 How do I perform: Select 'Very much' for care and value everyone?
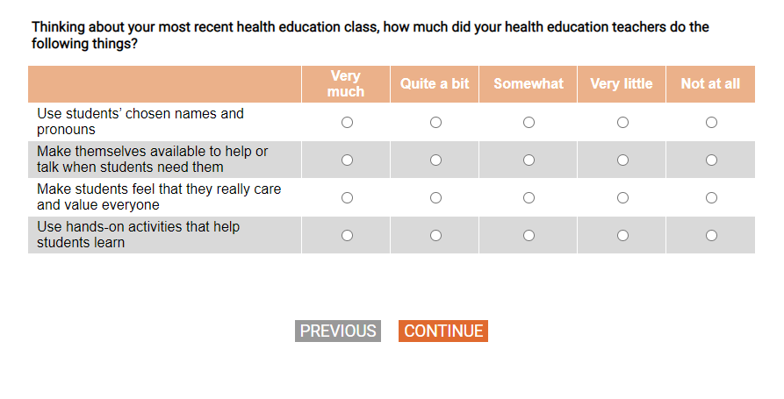[347, 198]
